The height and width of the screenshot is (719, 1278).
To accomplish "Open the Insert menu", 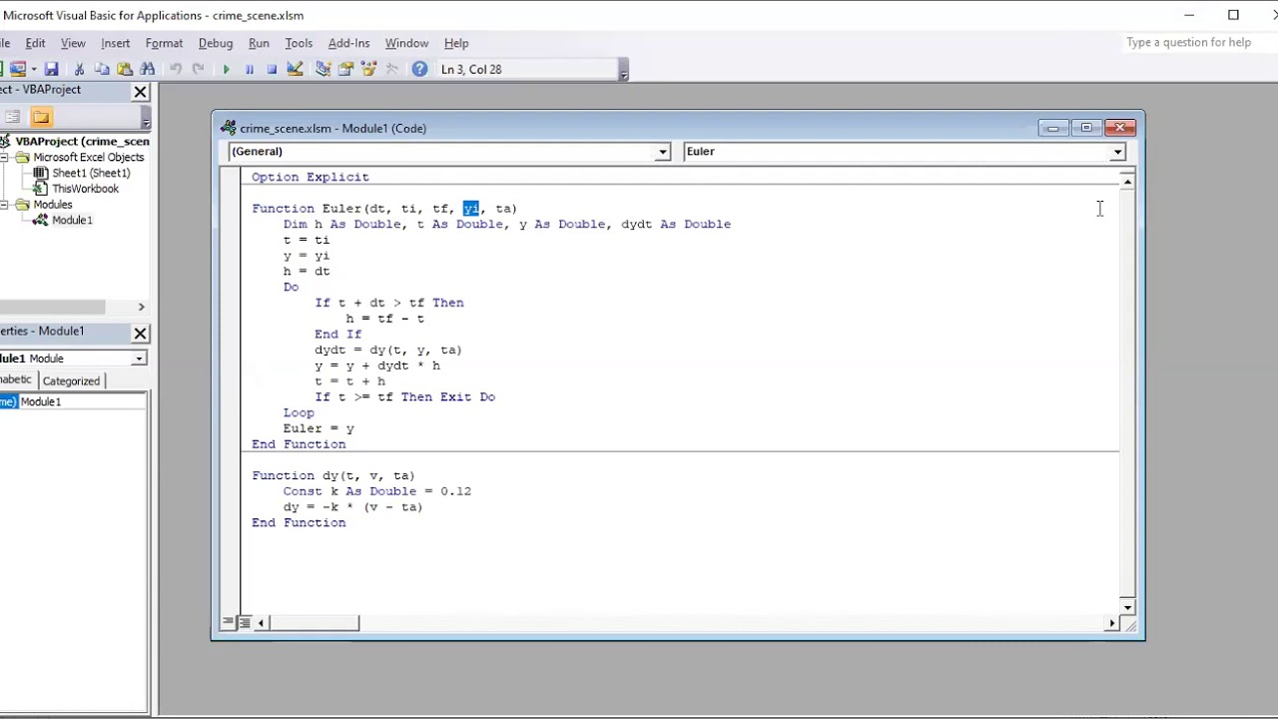I will coord(115,43).
